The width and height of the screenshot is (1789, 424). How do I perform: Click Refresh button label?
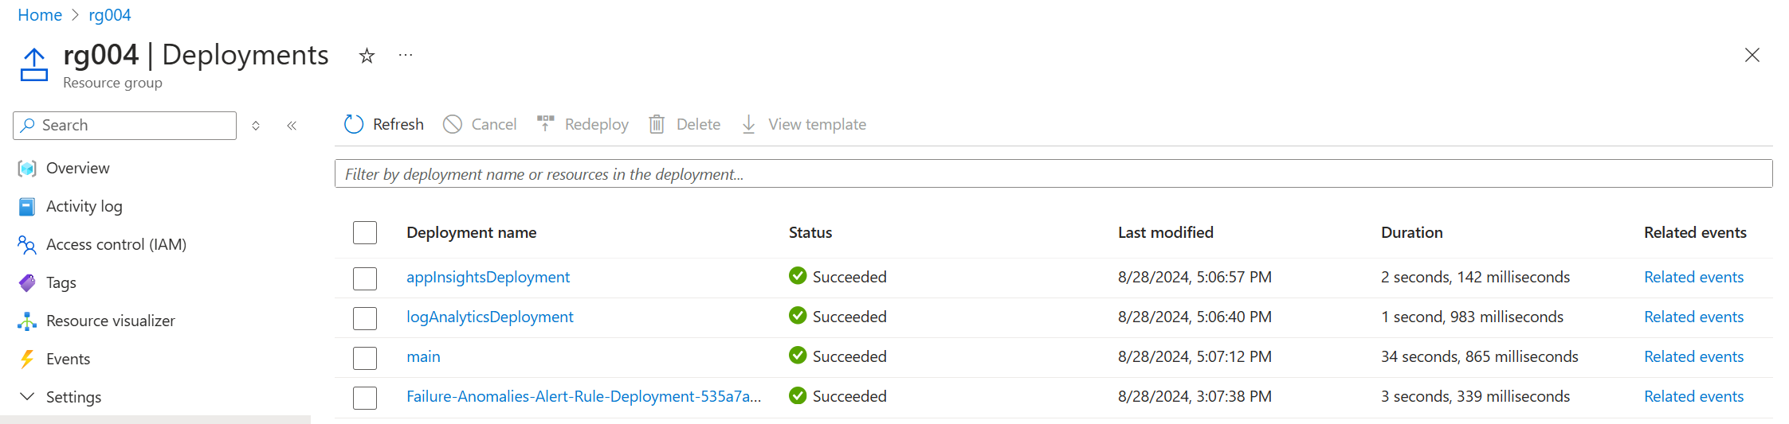pos(398,124)
